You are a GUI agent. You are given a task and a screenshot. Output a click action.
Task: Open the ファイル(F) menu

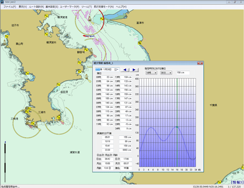pos(10,7)
